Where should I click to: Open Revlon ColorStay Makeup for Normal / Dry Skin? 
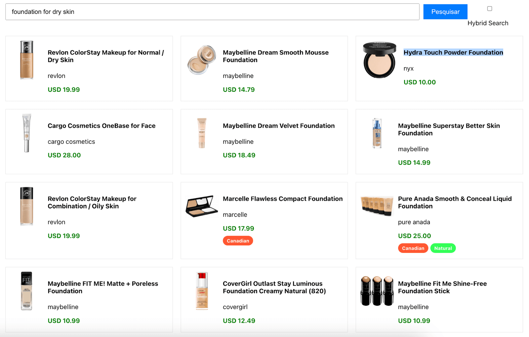click(106, 56)
